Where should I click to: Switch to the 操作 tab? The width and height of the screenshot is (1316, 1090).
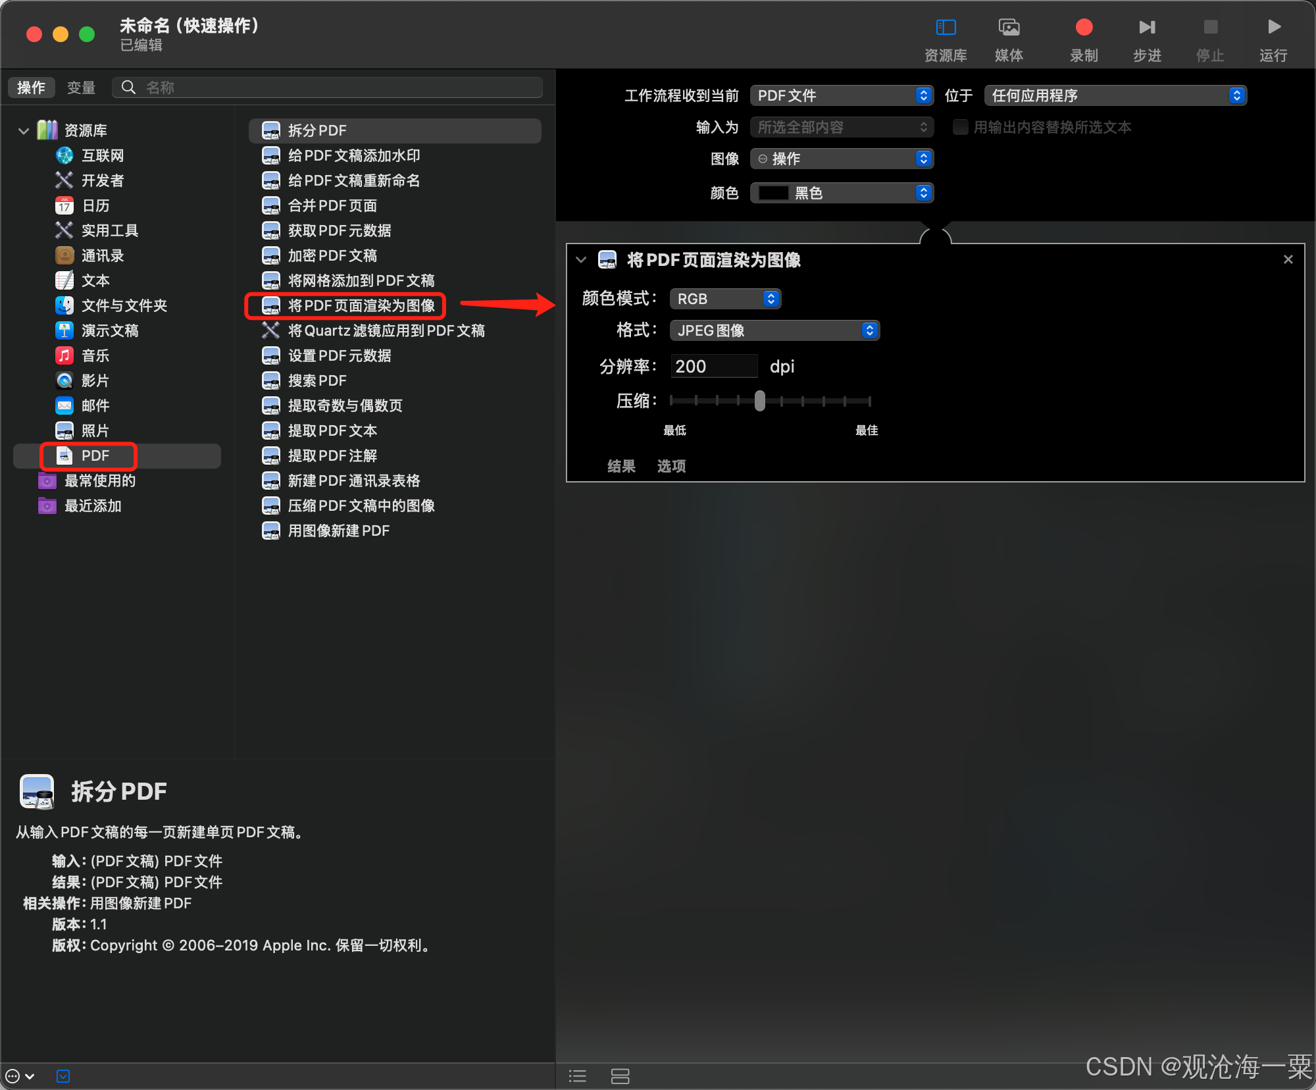[x=31, y=88]
